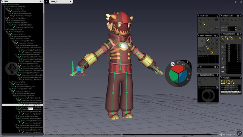Collapse the mixamorig:LeftUpLeg tree node
This screenshot has height=137, width=243.
click(6, 7)
